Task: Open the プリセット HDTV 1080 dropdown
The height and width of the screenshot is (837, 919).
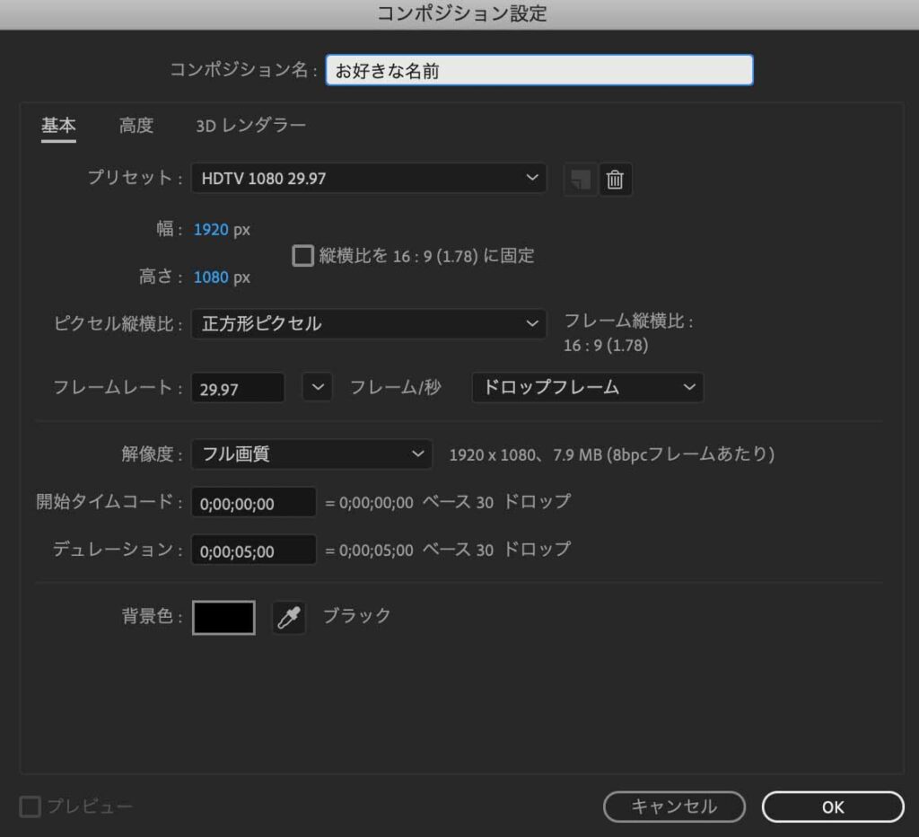Action: click(x=369, y=179)
